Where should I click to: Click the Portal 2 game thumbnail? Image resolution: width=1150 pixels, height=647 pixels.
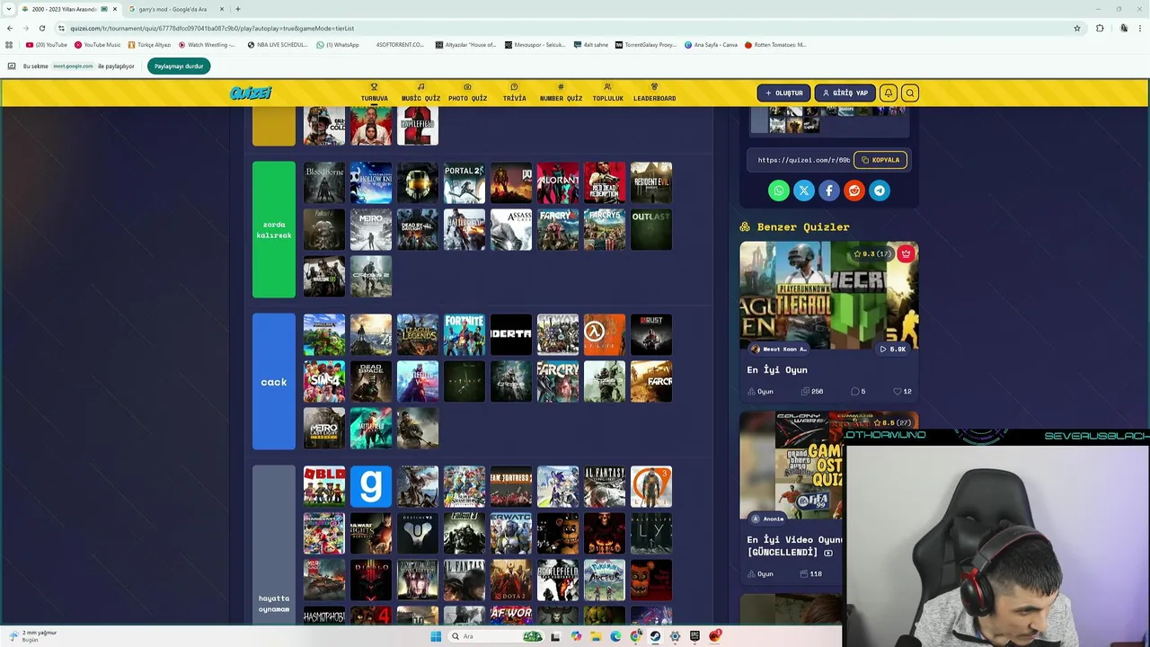[464, 182]
